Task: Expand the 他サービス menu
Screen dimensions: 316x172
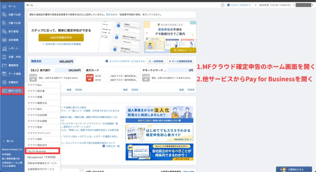Action: tap(12, 91)
